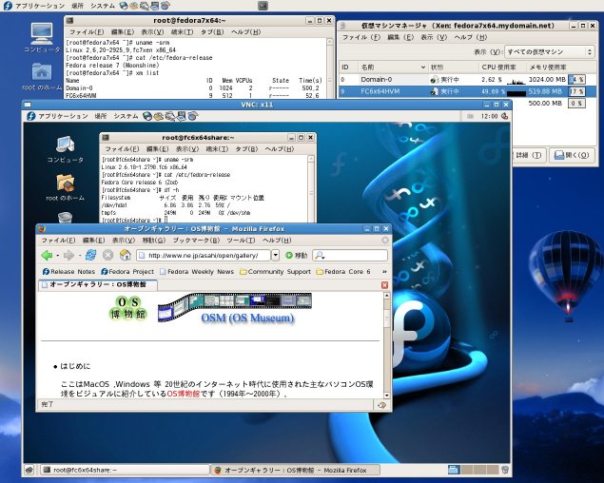Click the Open button in Virtual Machine Manager

pyautogui.click(x=572, y=155)
